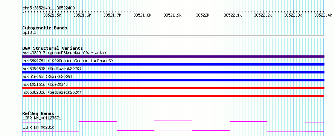The width and height of the screenshot is (335, 136).
Task: Open variant nsv516065 Shaikh2009 label
Action: point(47,76)
